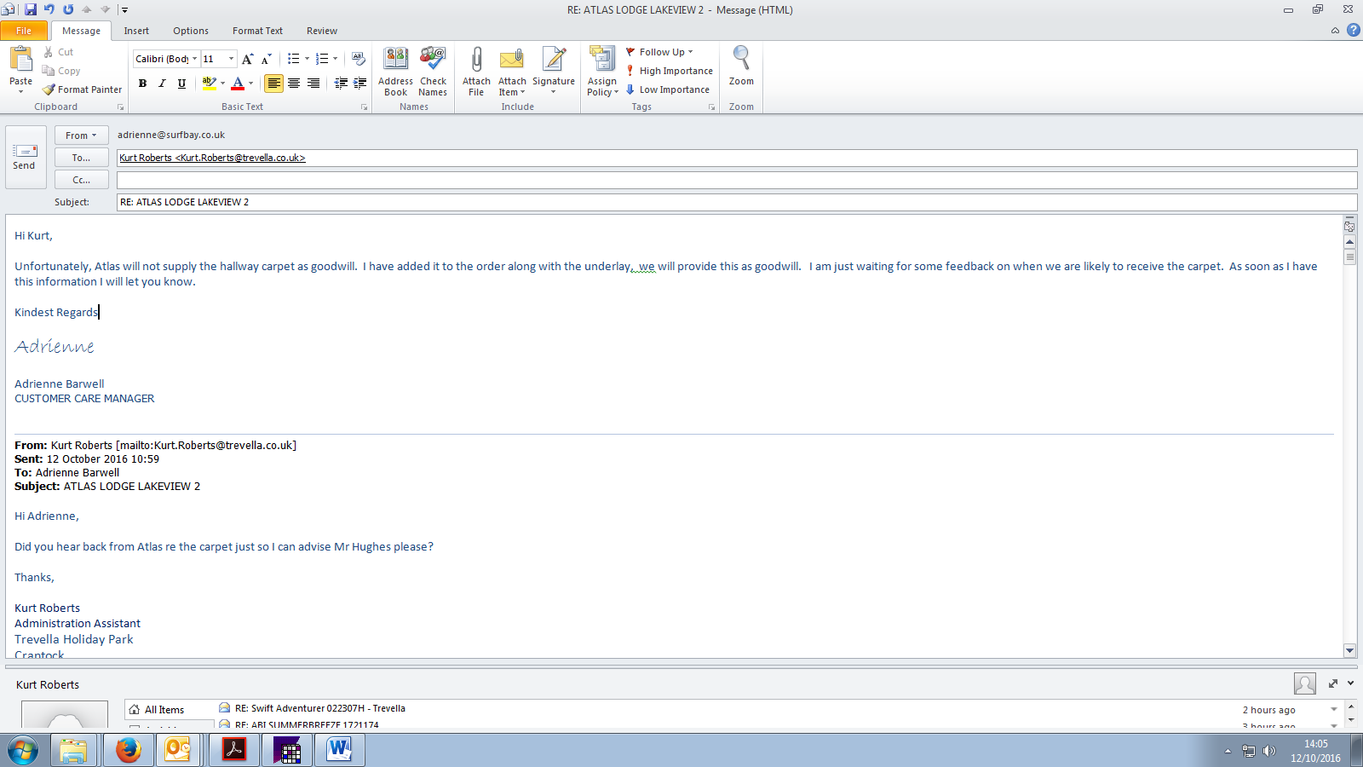Run Check Names on recipients
The image size is (1363, 767).
tap(433, 72)
